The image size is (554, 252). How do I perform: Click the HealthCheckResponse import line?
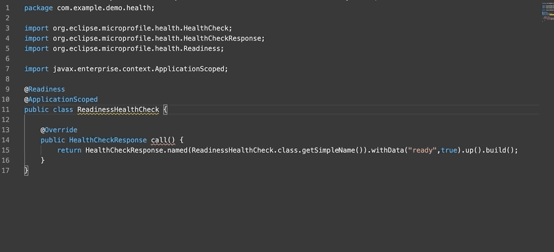[144, 38]
